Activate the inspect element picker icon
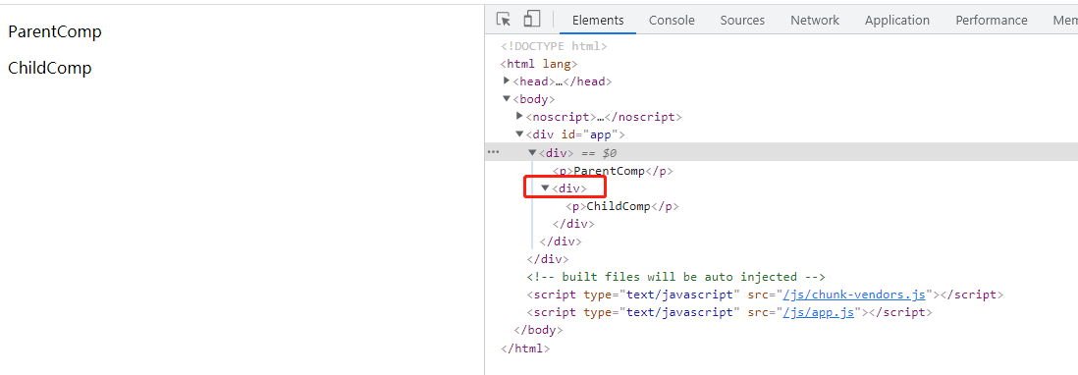Viewport: 1078px width, 375px height. click(x=504, y=20)
